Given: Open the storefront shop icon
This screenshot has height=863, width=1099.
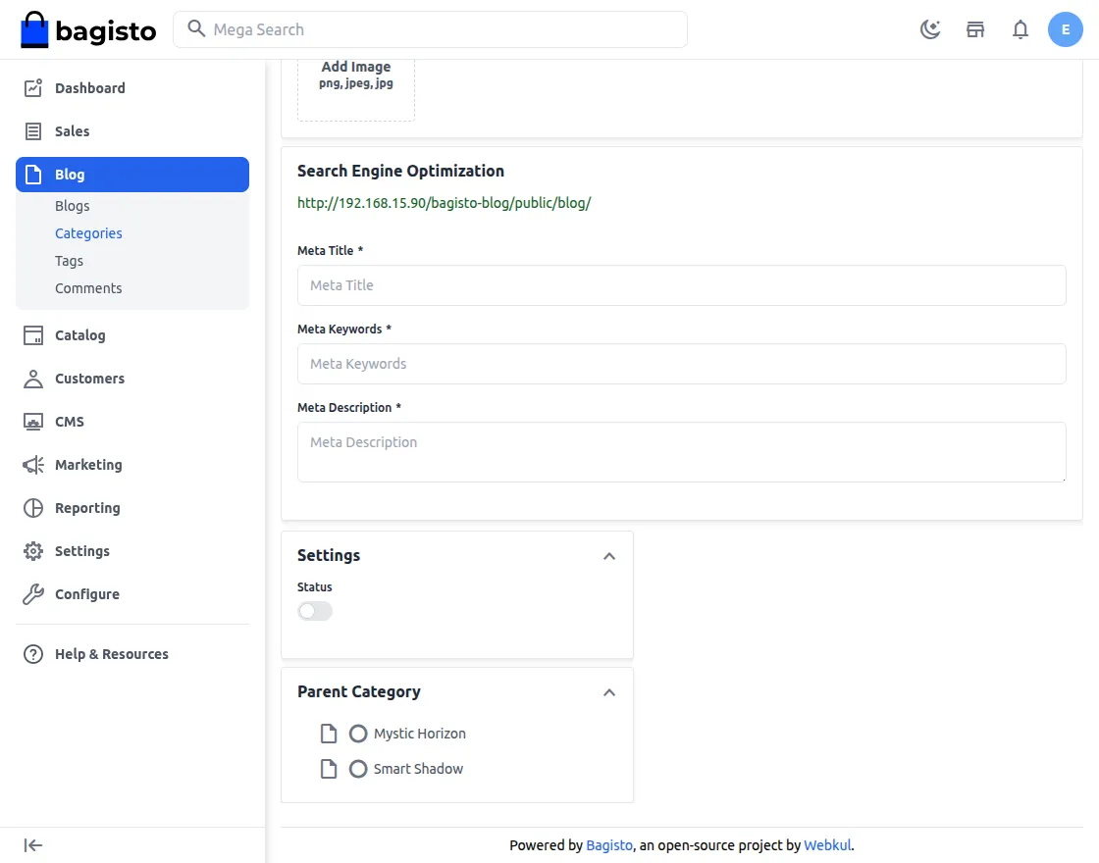Looking at the screenshot, I should pos(975,29).
